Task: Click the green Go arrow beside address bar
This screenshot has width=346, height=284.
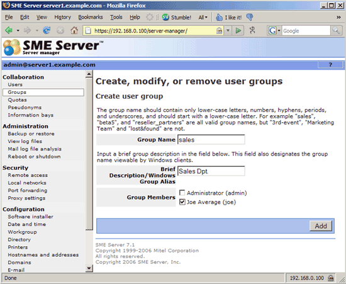Action: coord(238,30)
